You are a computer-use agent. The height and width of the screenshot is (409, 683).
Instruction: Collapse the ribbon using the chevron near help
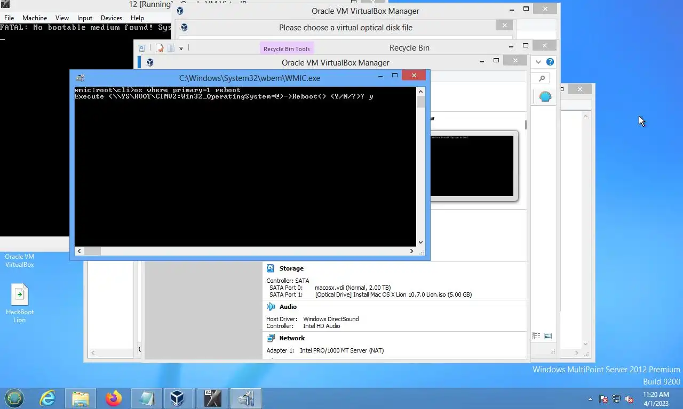(538, 62)
